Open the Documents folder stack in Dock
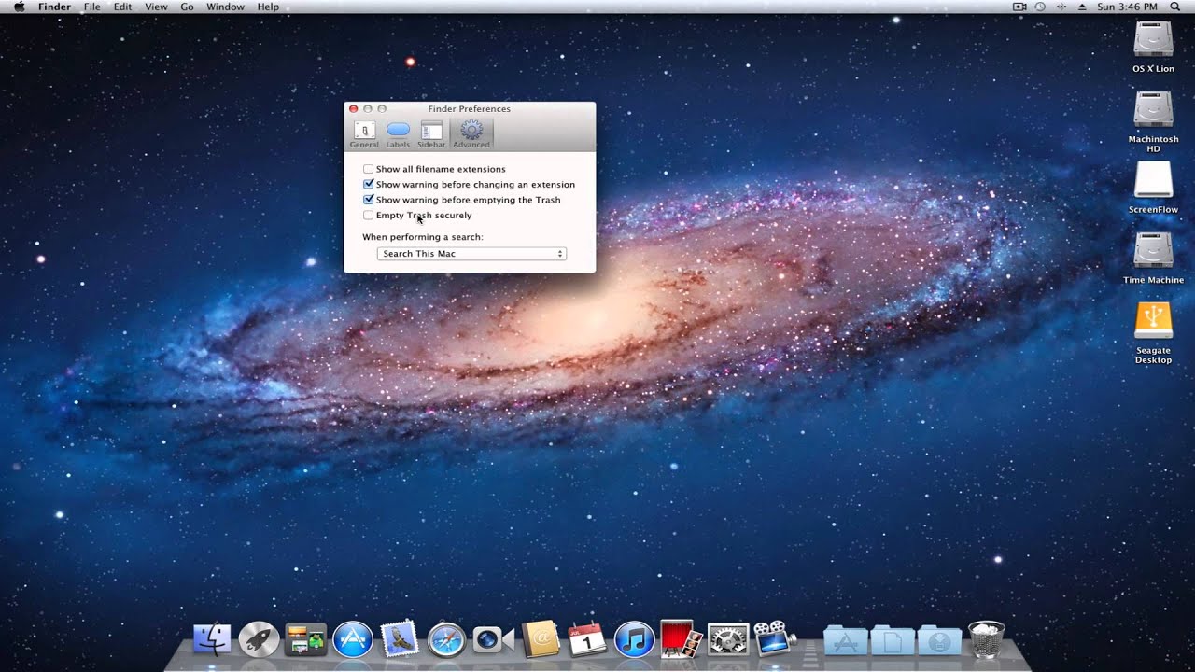 click(x=893, y=639)
